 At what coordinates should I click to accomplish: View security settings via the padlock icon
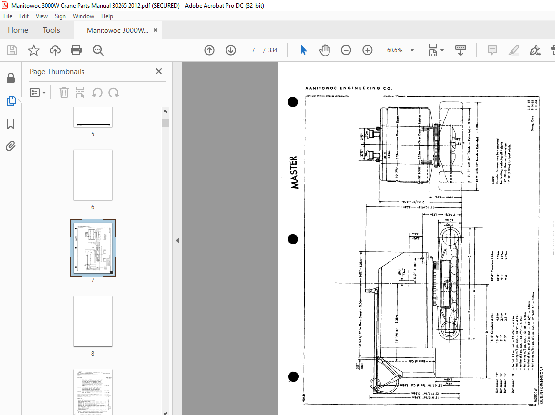click(x=11, y=78)
